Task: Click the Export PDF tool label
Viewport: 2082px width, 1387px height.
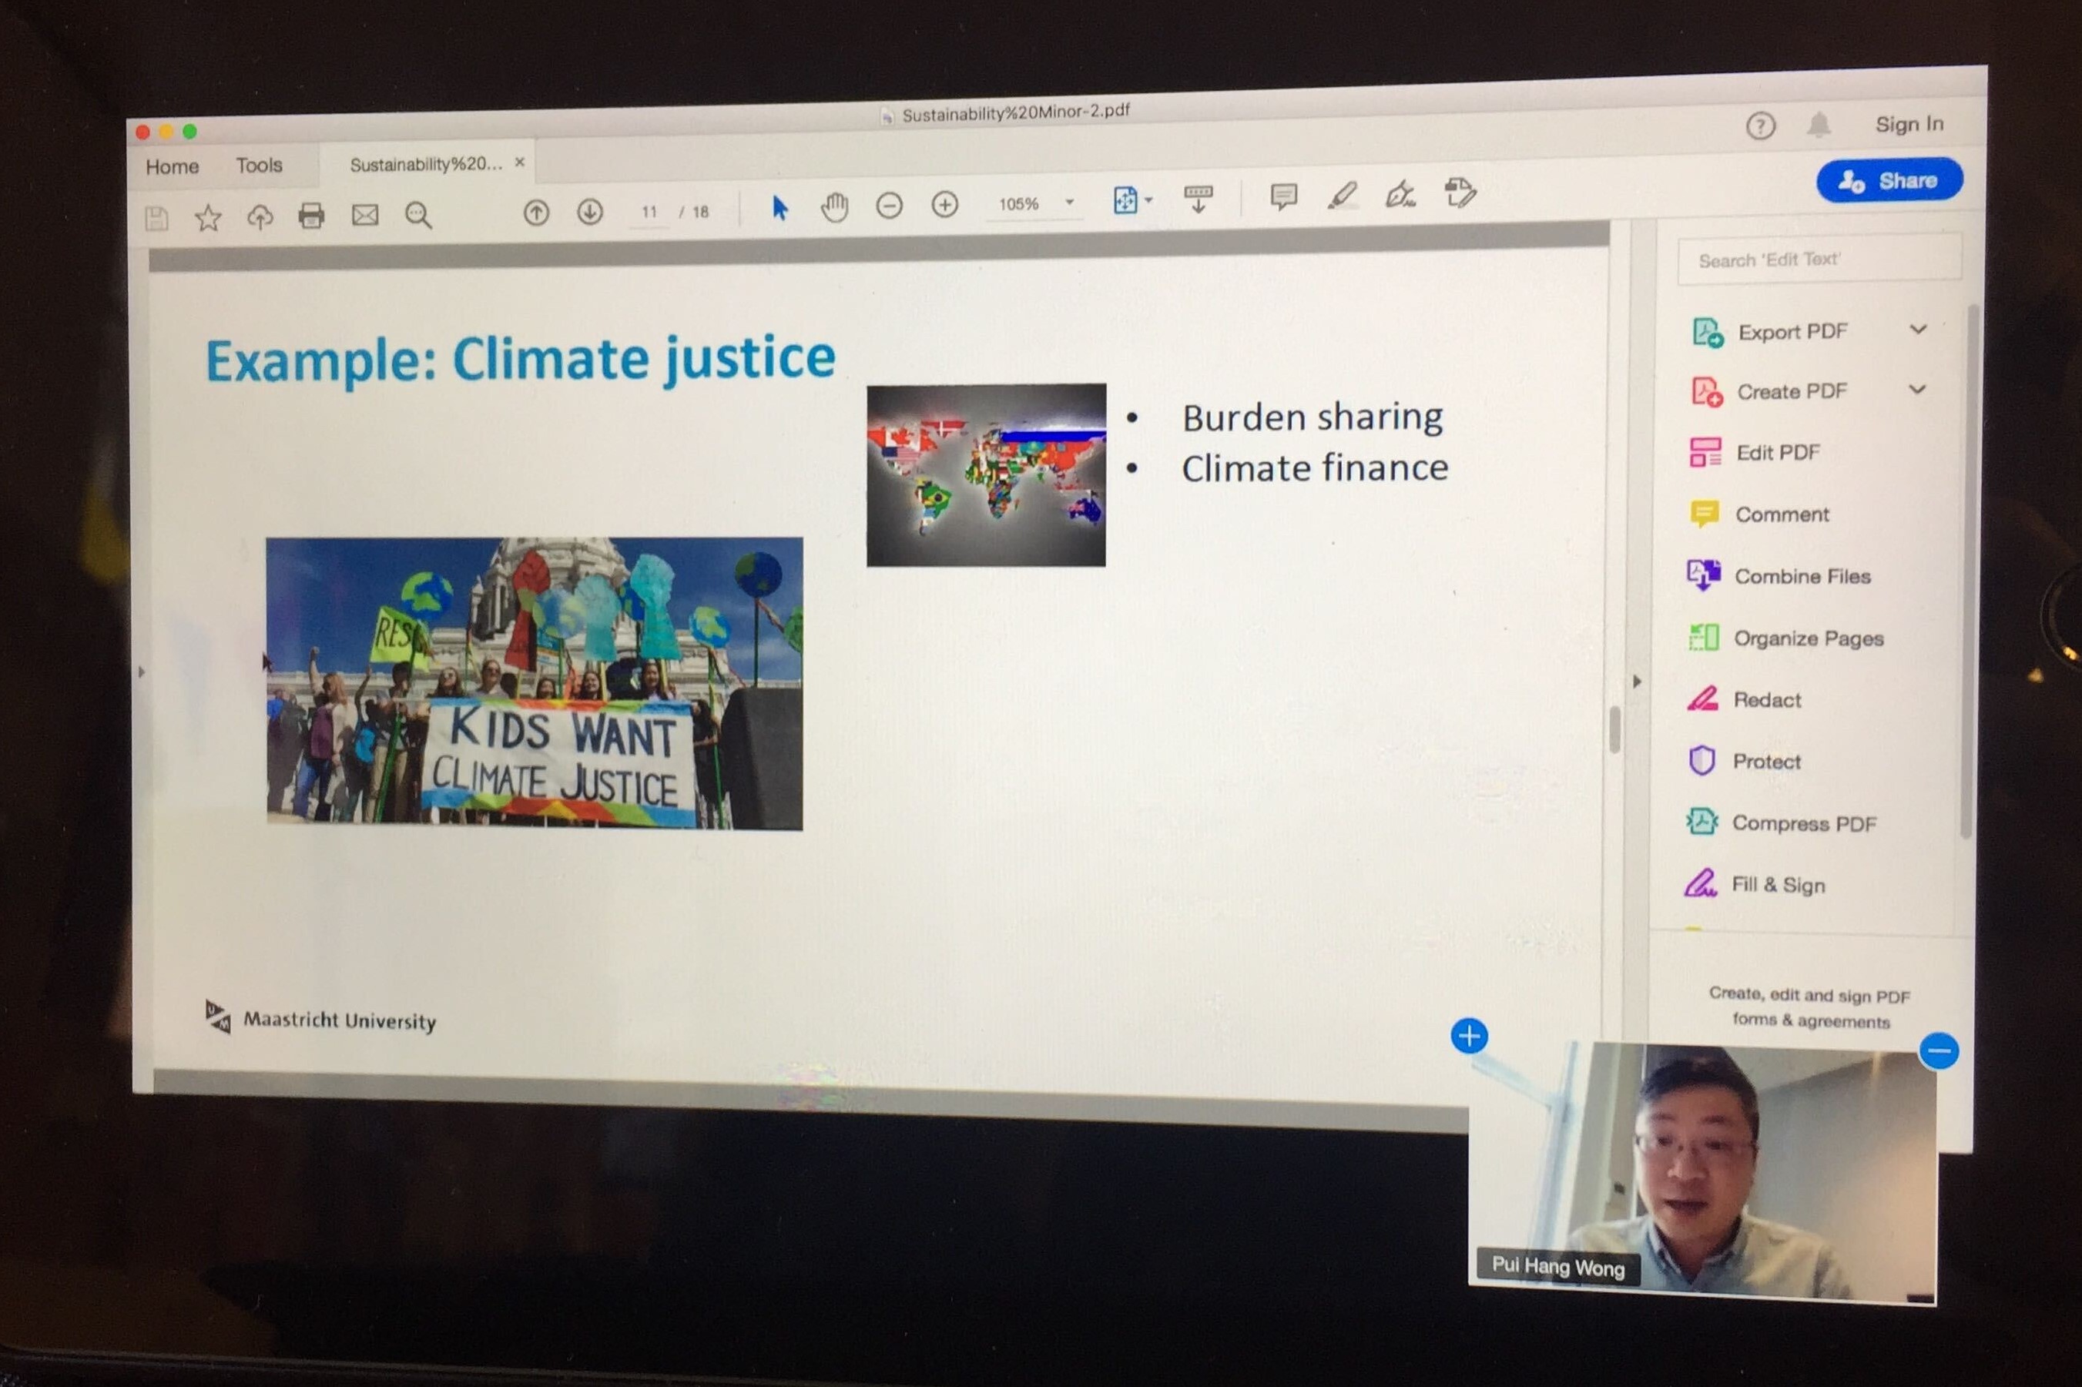Action: pos(1792,332)
